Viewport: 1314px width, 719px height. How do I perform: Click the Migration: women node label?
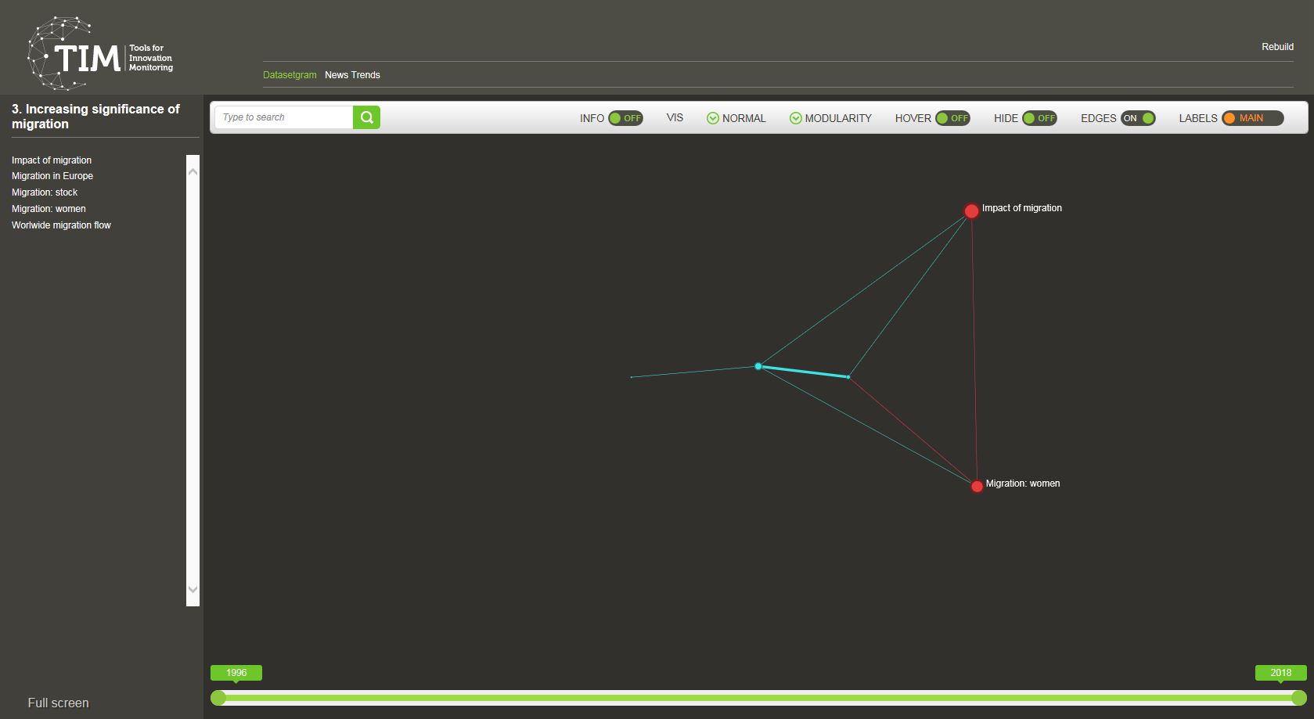[x=1023, y=484]
